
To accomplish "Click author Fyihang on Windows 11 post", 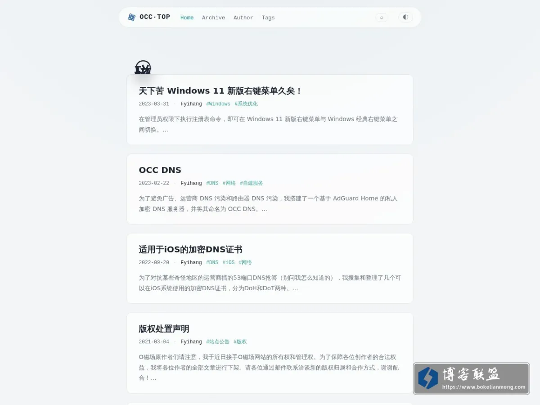I will 191,104.
